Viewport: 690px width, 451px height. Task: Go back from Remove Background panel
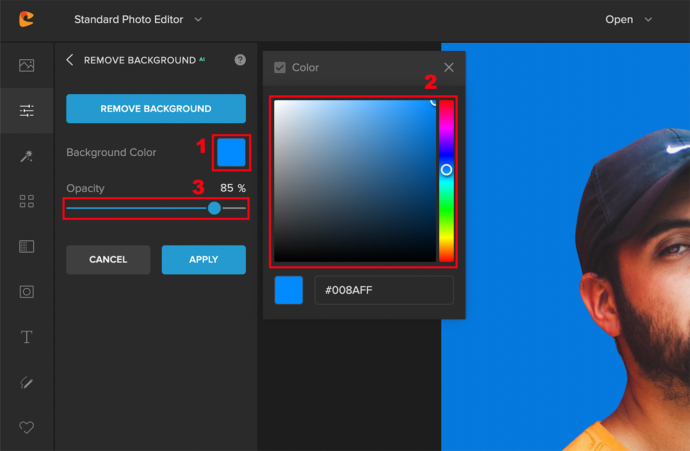(x=70, y=60)
